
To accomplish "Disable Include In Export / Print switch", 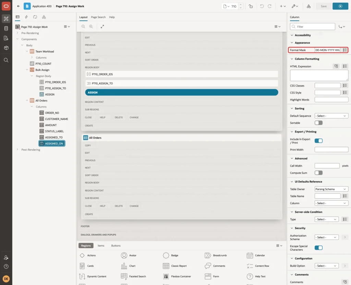I will tap(318, 141).
